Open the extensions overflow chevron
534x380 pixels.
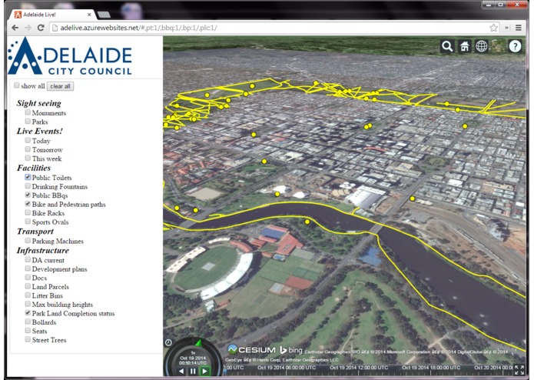(507, 28)
